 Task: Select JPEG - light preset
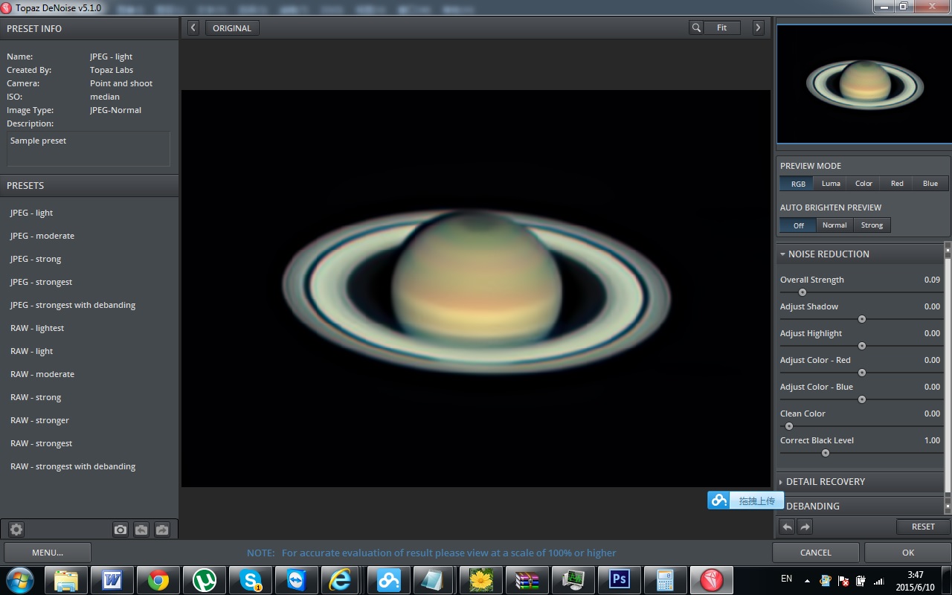(x=32, y=213)
